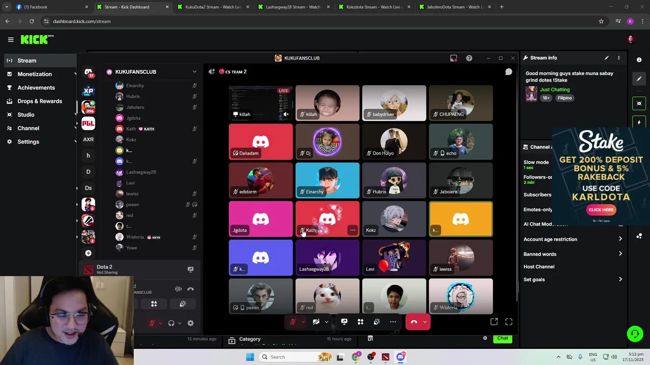Switch to Facebook browser tab

point(51,7)
